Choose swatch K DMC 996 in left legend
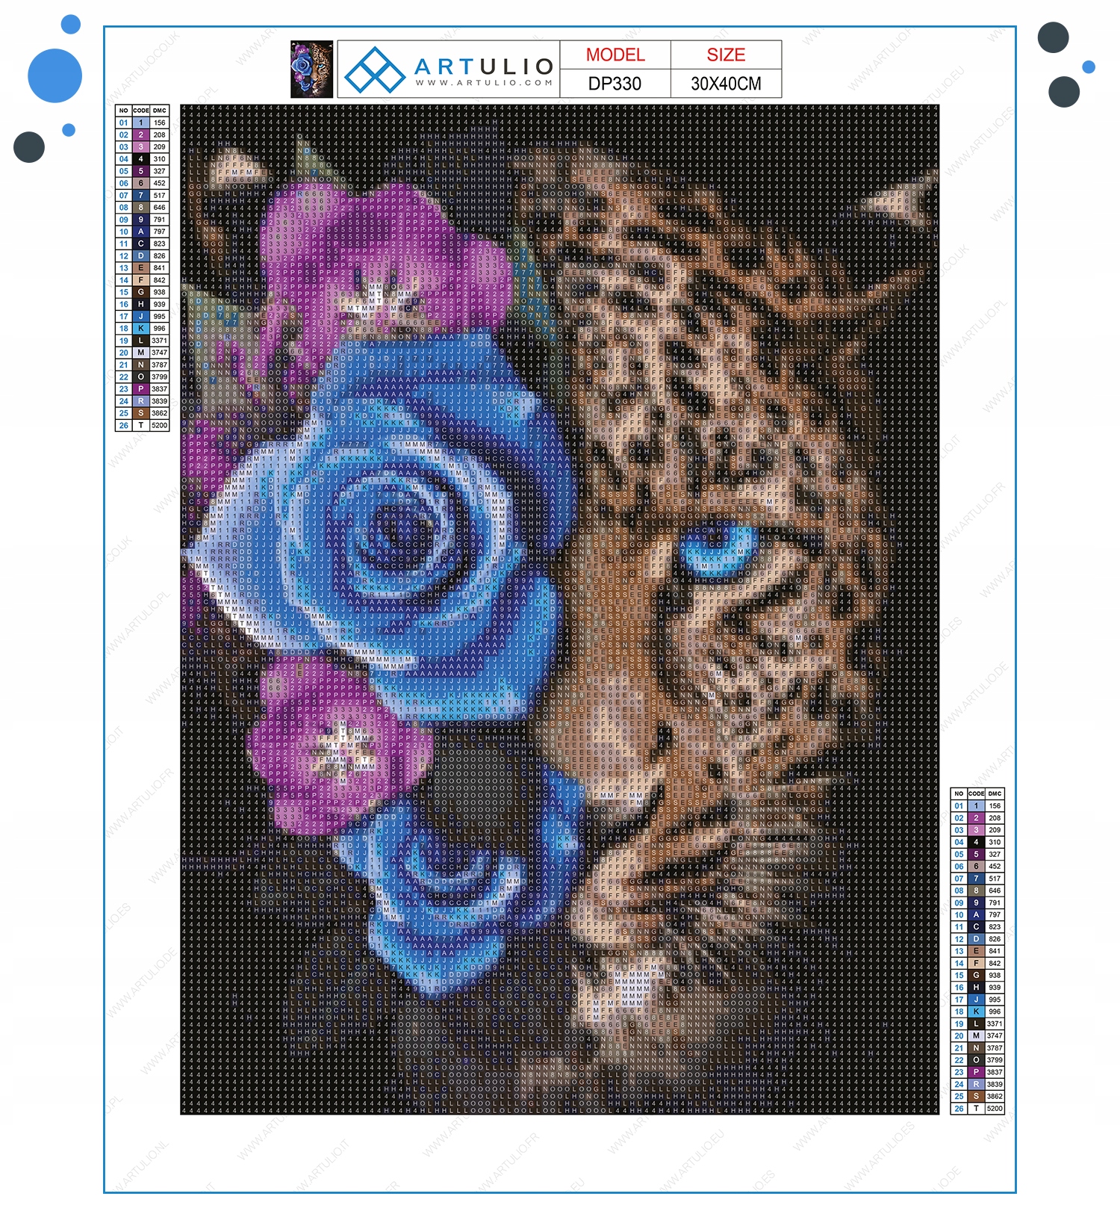This screenshot has width=1120, height=1217. click(x=140, y=329)
